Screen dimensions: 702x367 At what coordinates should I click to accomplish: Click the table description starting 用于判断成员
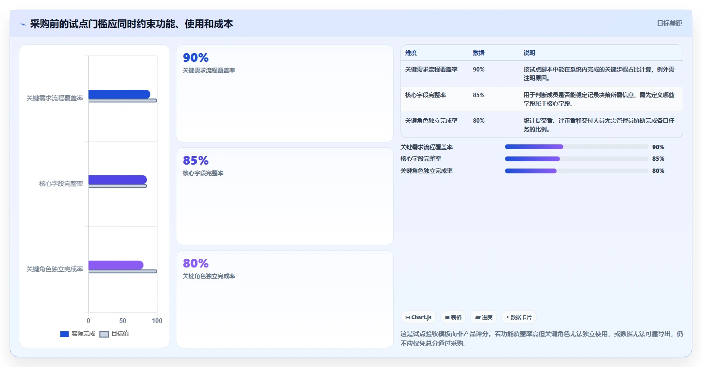(599, 99)
